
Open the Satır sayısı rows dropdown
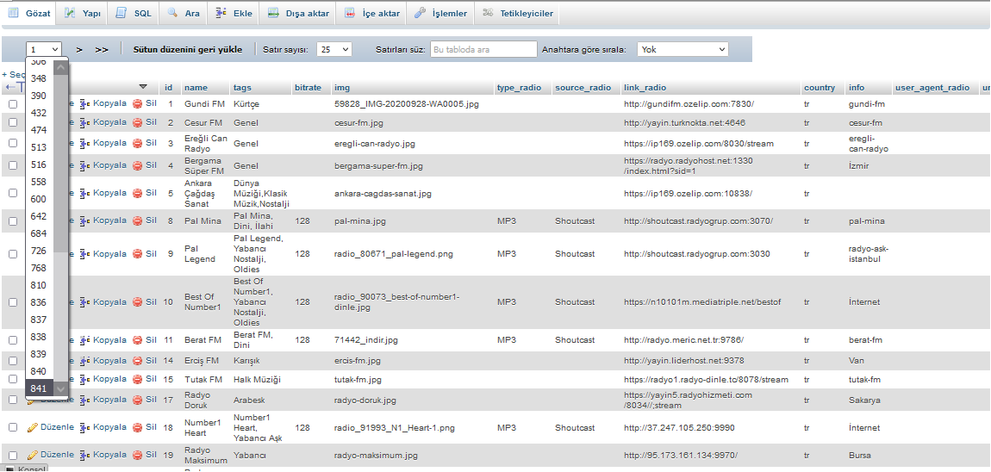coord(335,50)
